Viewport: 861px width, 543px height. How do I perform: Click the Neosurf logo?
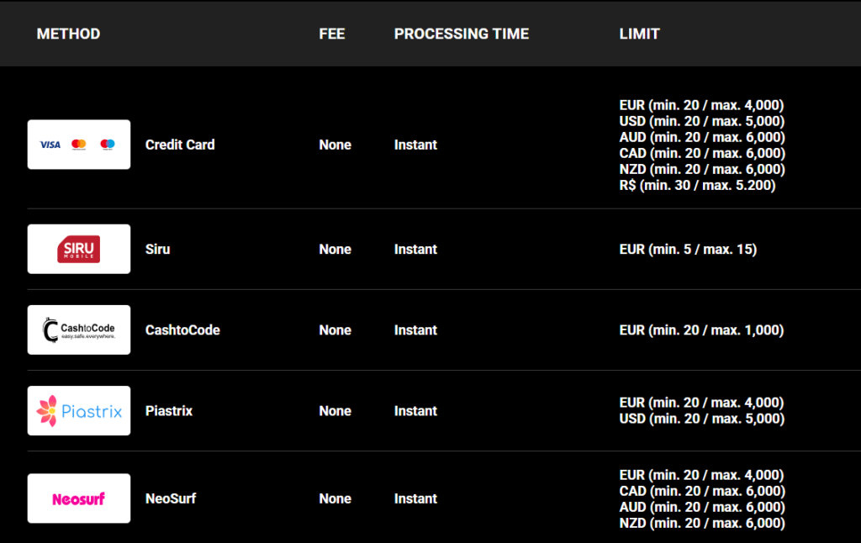tap(79, 498)
